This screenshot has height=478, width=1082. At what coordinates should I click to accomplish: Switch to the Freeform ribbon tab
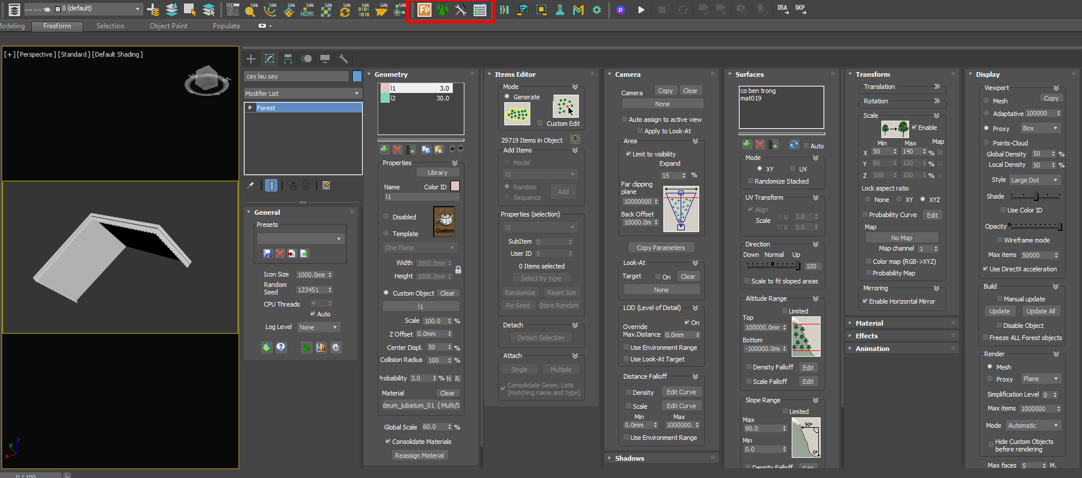[57, 26]
